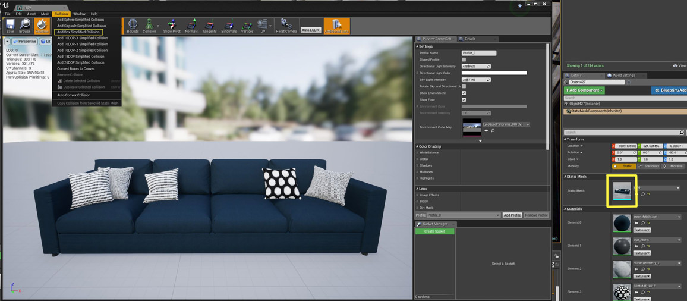Screen dimensions: 687x301
Task: Click the Directional Light Color white swatch
Action: click(494, 73)
